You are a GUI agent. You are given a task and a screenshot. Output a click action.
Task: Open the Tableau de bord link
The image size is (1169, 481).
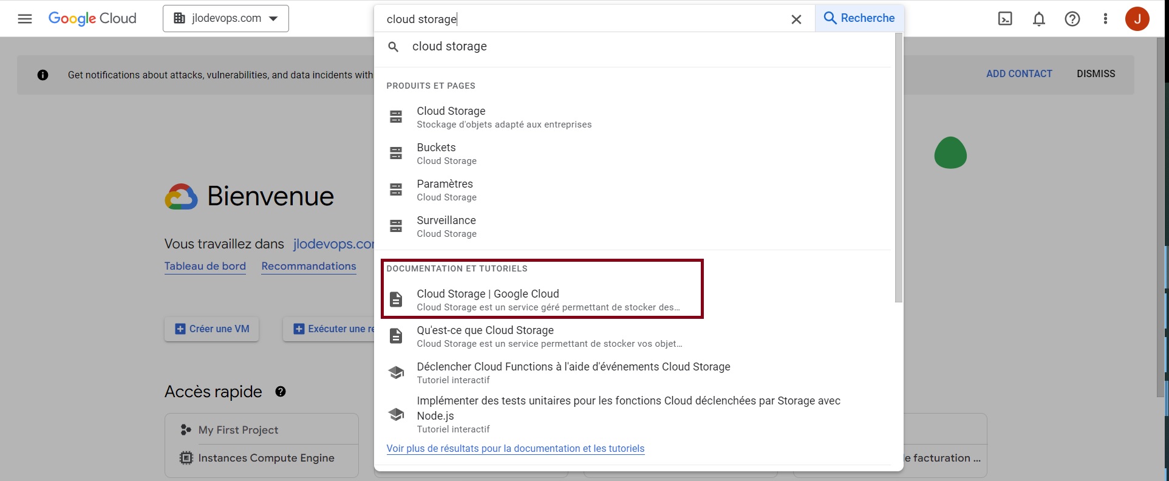click(x=205, y=266)
